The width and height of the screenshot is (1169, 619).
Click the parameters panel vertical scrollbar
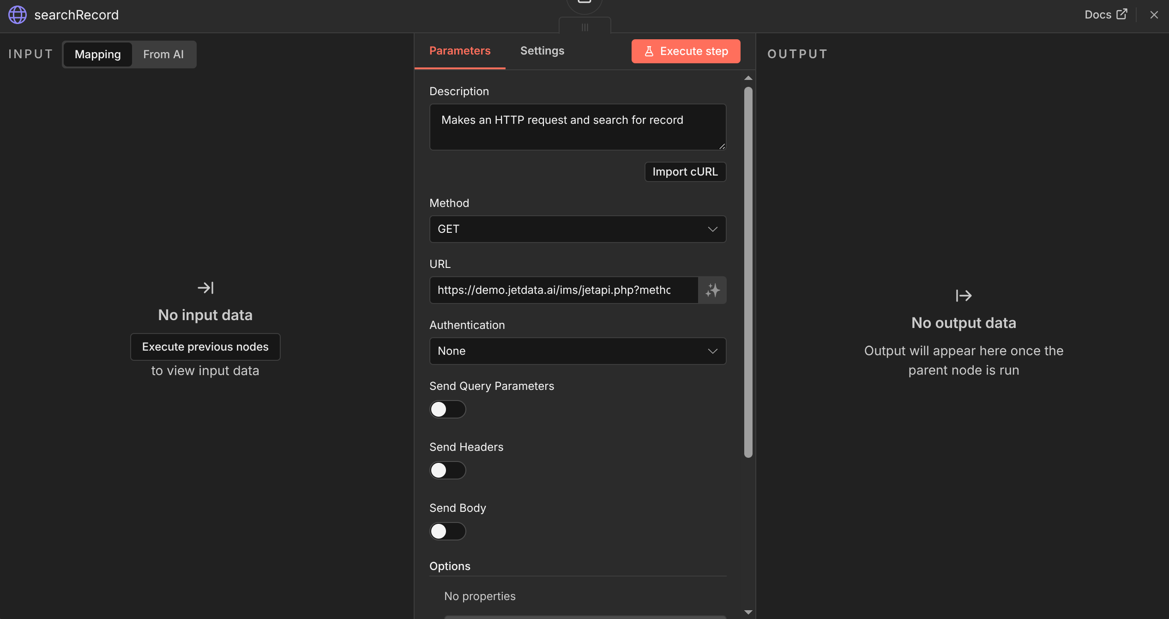pos(748,273)
